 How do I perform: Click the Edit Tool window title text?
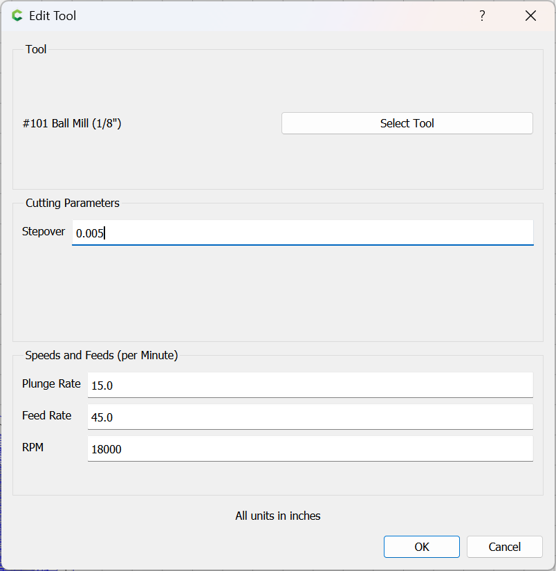click(x=53, y=16)
